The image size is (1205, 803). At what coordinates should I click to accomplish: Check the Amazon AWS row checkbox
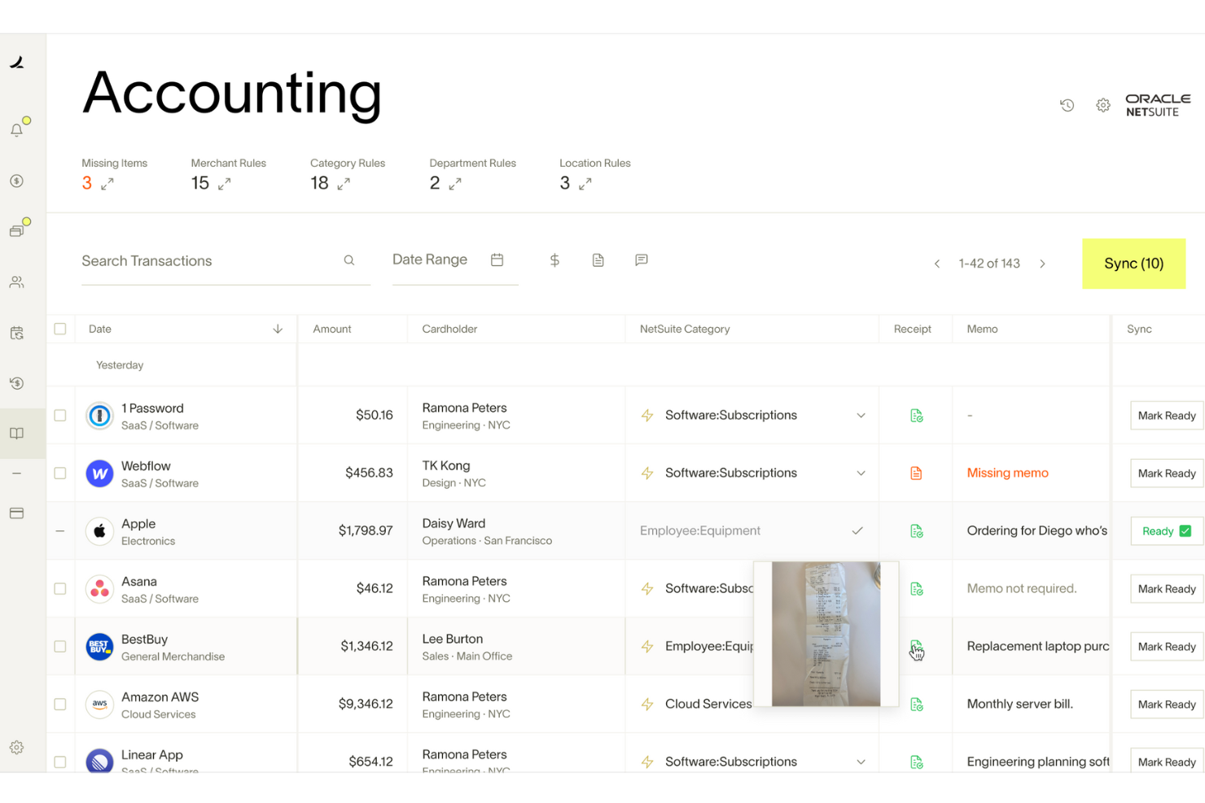pyautogui.click(x=60, y=704)
